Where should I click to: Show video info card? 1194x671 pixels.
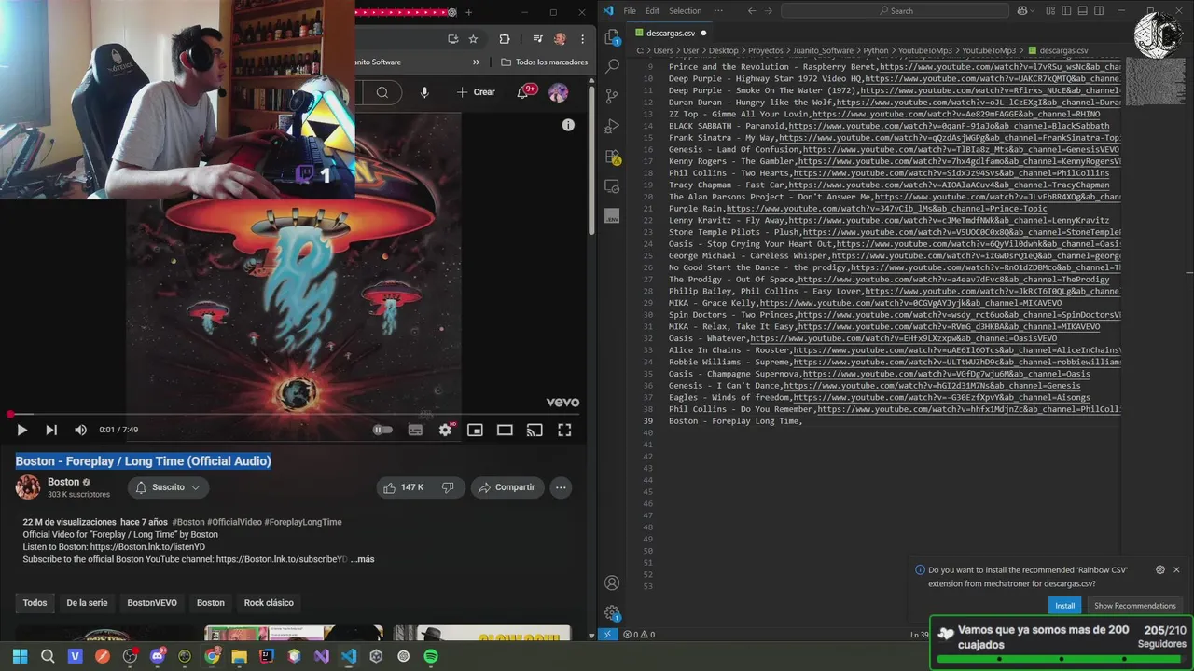click(568, 125)
